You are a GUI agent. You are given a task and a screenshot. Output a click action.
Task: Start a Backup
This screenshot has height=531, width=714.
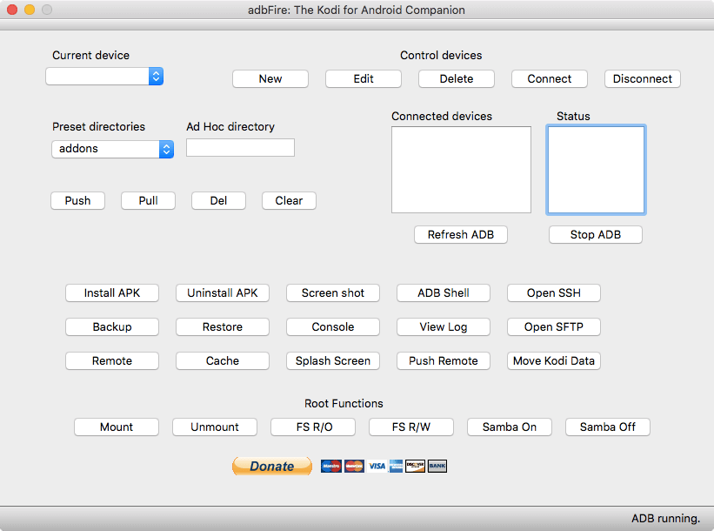click(112, 326)
